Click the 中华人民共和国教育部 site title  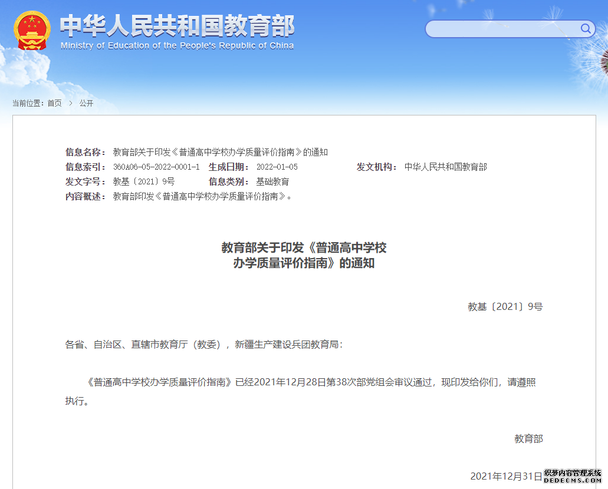[x=177, y=26]
